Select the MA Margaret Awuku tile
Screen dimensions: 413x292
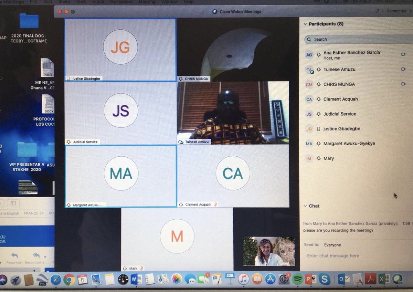(120, 176)
